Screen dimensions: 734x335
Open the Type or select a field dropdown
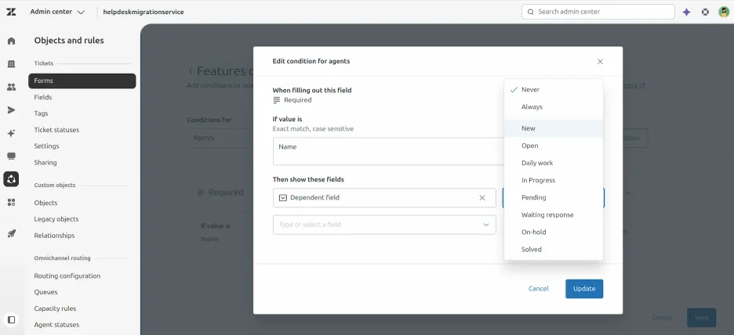pyautogui.click(x=384, y=225)
